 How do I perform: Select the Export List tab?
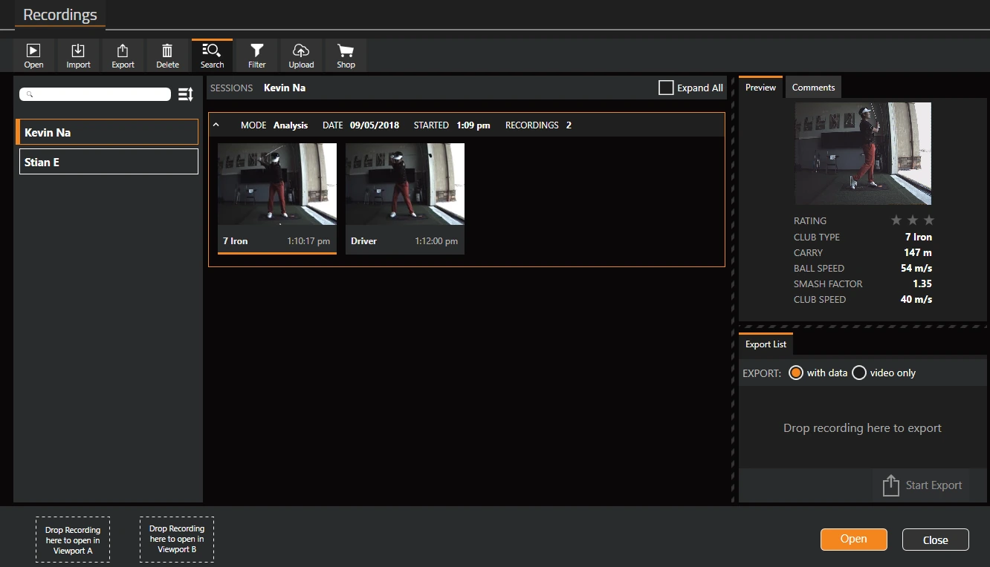click(766, 344)
